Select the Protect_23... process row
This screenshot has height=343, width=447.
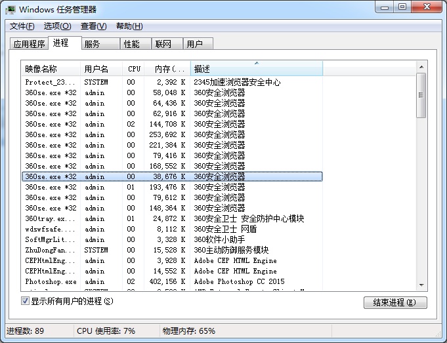[x=172, y=83]
